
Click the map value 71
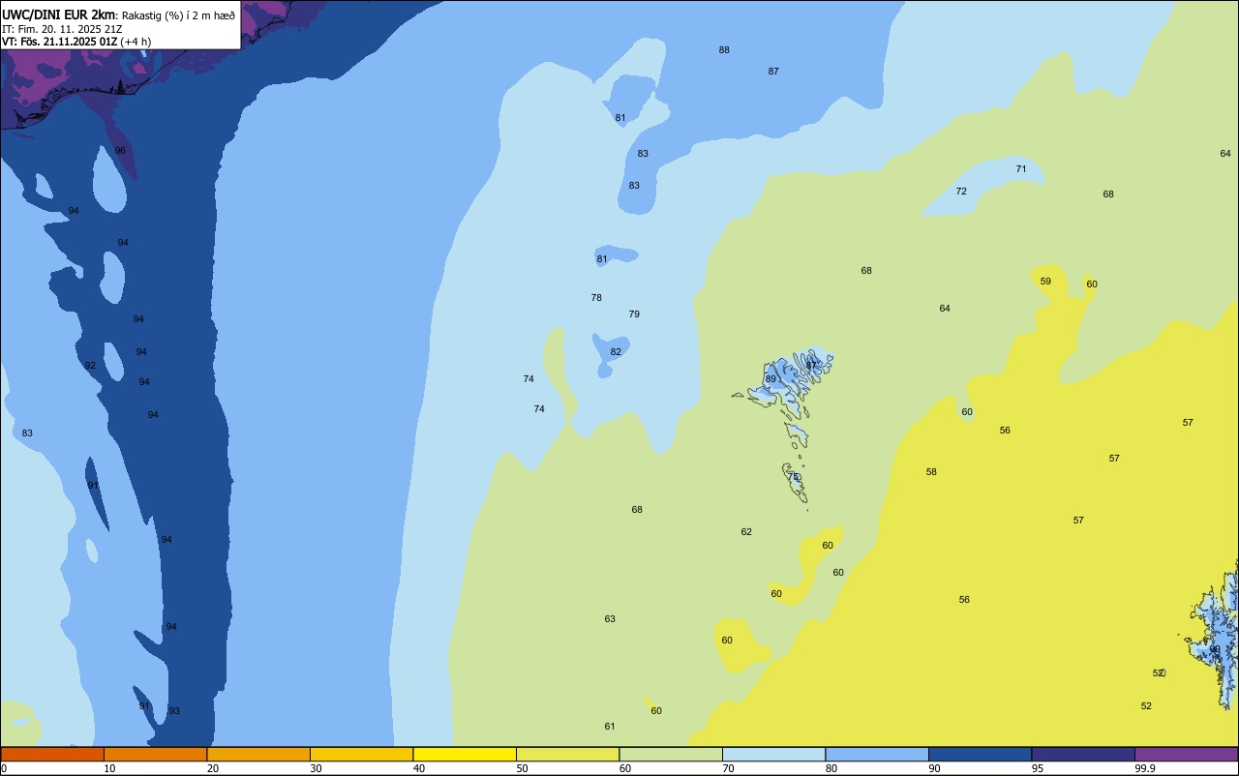(1021, 169)
